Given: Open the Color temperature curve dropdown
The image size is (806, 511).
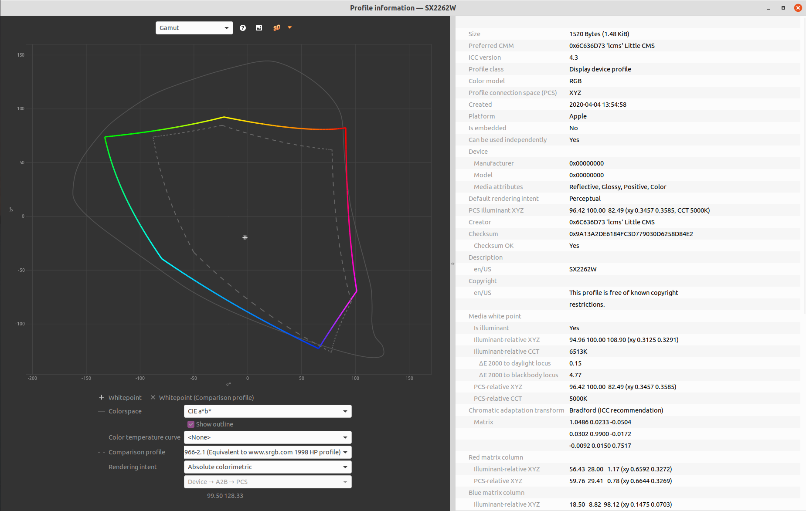Looking at the screenshot, I should (x=267, y=437).
